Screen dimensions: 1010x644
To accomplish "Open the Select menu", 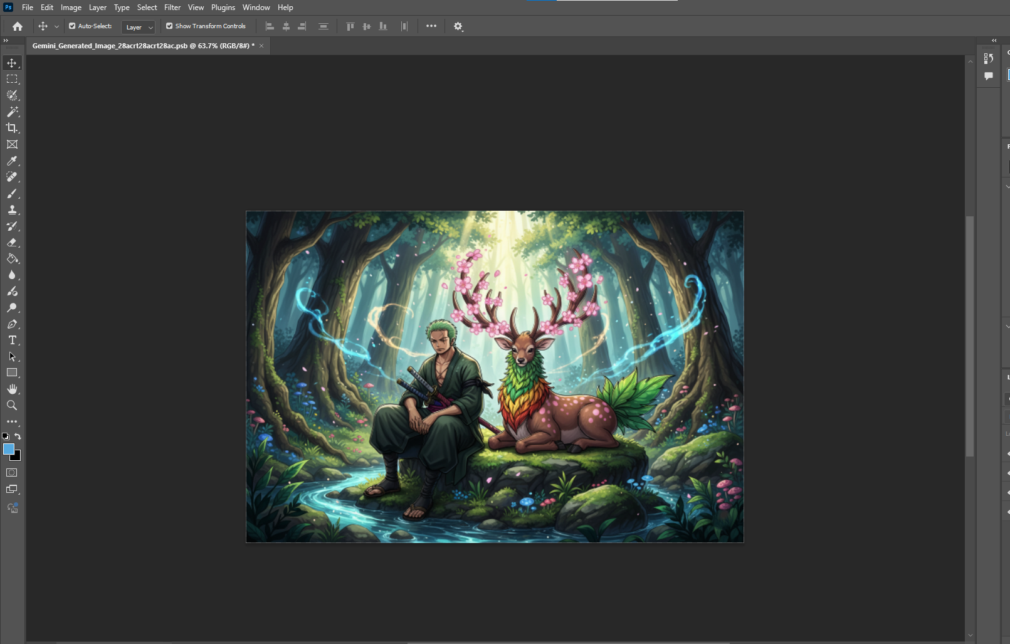I will click(147, 8).
